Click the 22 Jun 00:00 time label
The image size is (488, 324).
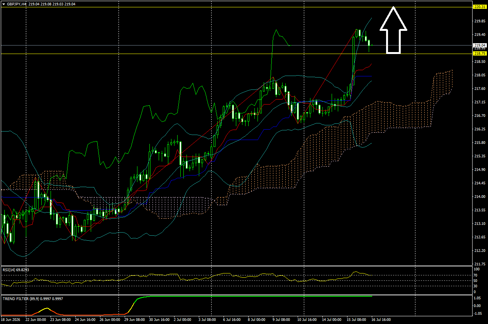point(36,320)
